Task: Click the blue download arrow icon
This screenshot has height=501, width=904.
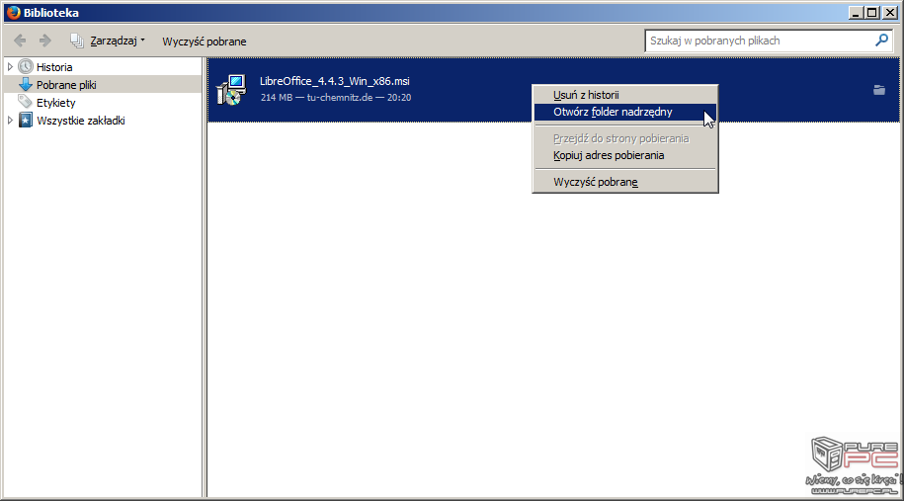Action: click(x=26, y=85)
